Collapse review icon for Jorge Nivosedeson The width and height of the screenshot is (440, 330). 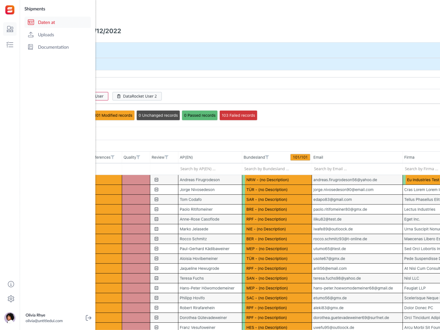(x=156, y=190)
